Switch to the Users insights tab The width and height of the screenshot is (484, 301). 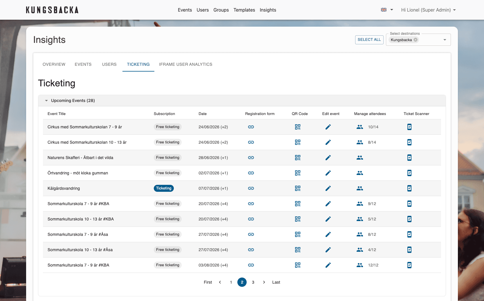109,64
